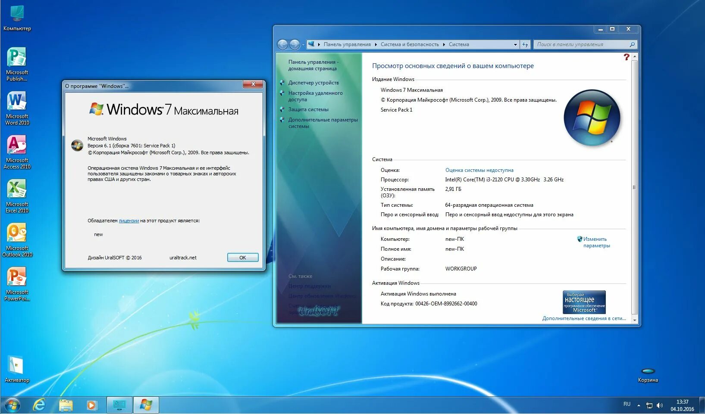Open Дополнительные сведения в сети link
This screenshot has width=705, height=414.
click(x=584, y=318)
